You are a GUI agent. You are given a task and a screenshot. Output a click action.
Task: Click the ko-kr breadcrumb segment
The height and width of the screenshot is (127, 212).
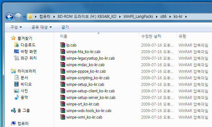[x=178, y=17]
